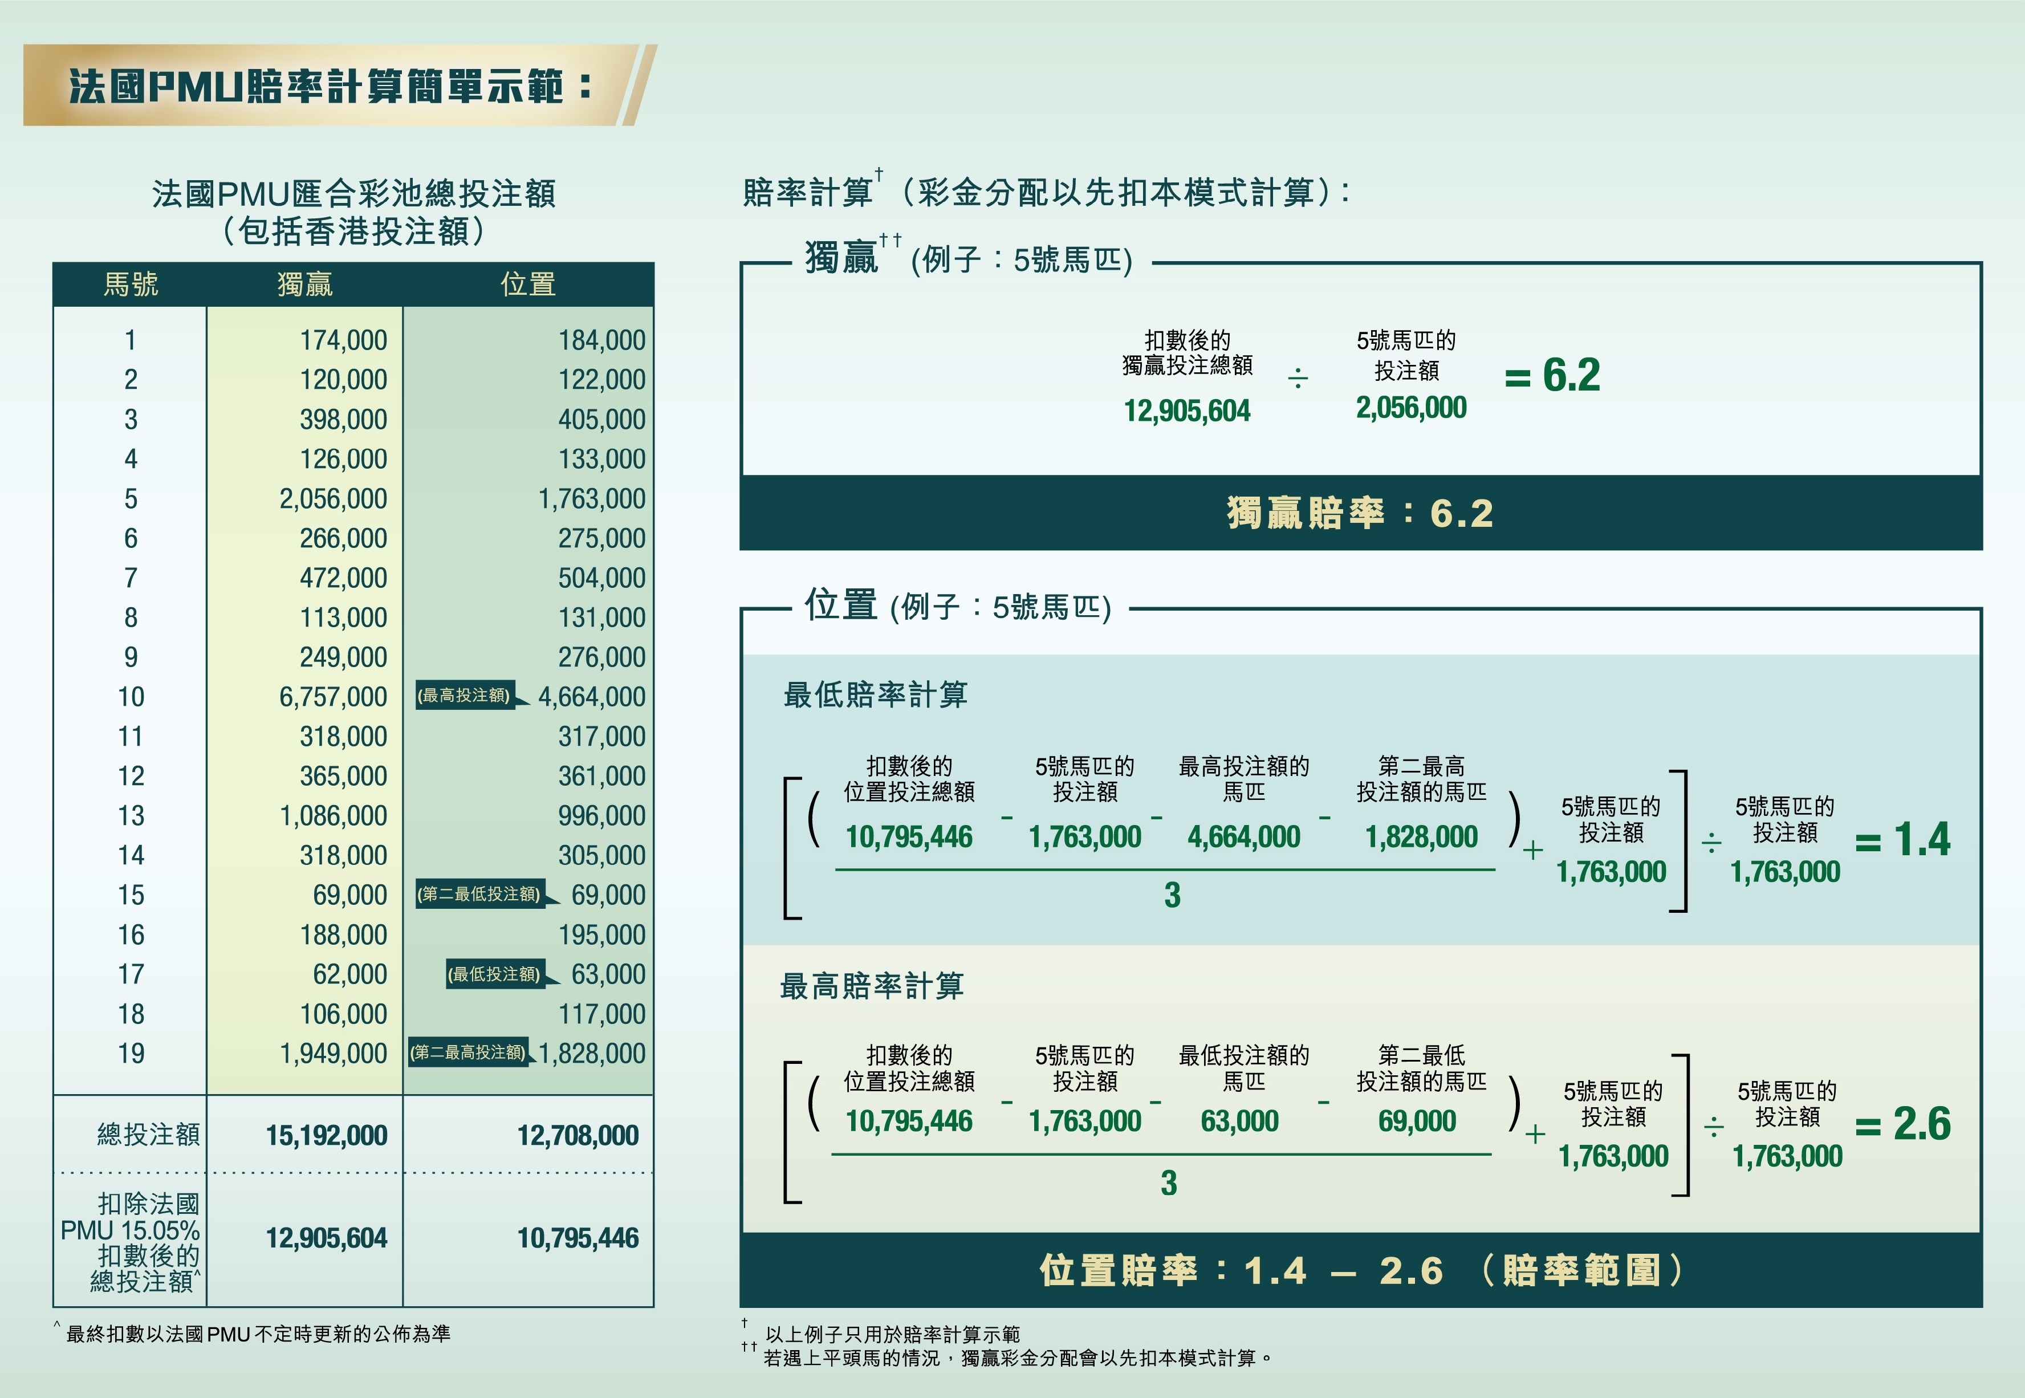Viewport: 2025px width, 1398px height.
Task: Click place amount 4,664,000 in row 10
Action: click(x=591, y=696)
